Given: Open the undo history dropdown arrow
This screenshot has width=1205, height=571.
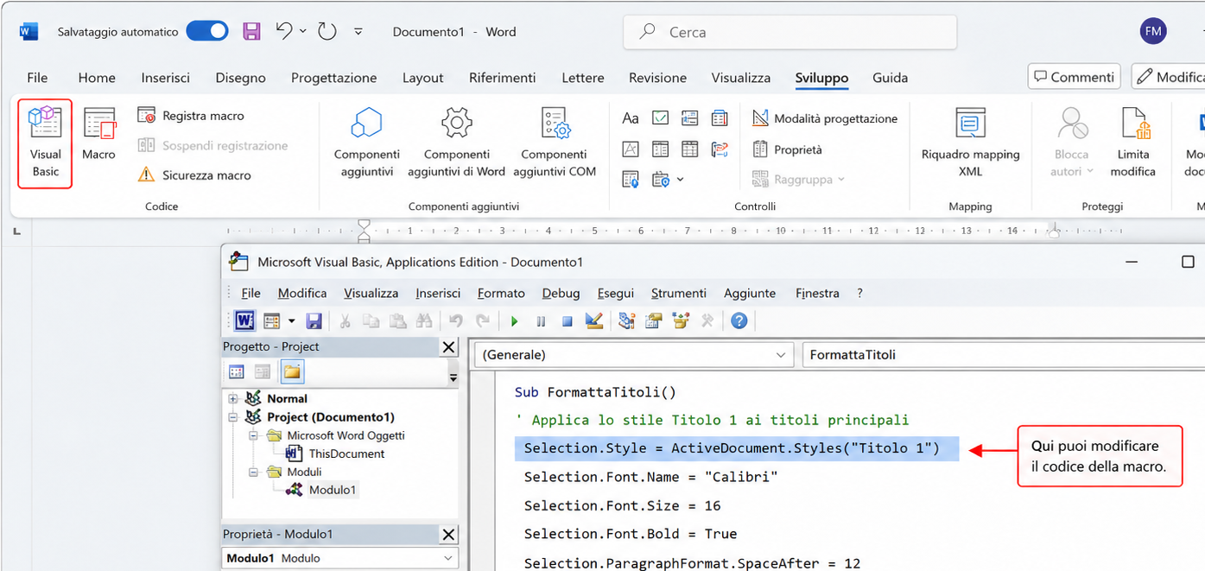Looking at the screenshot, I should tap(303, 32).
